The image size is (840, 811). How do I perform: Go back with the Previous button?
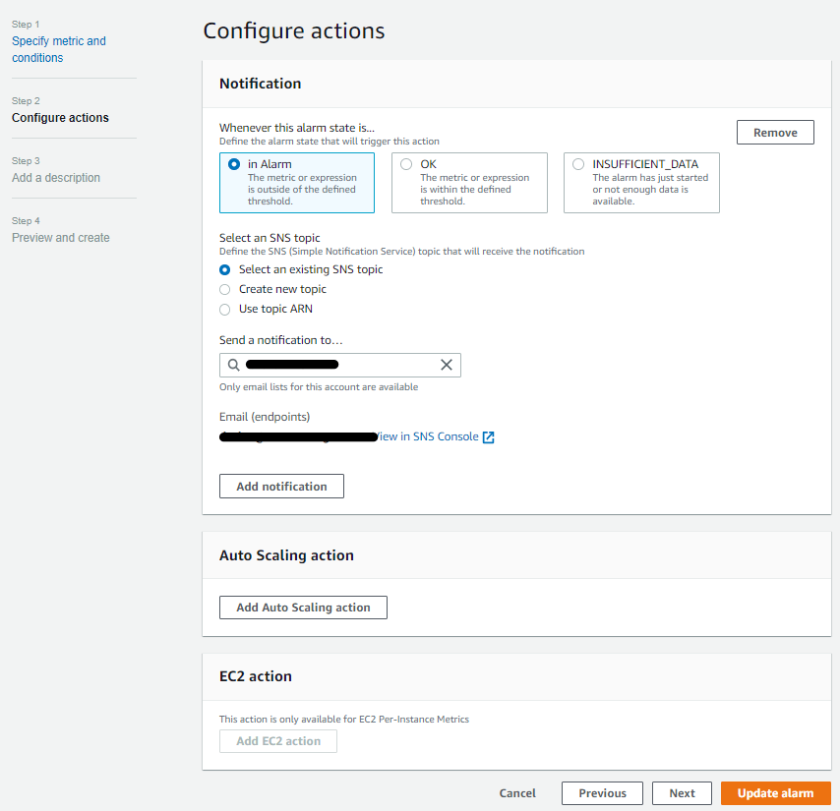tap(601, 793)
